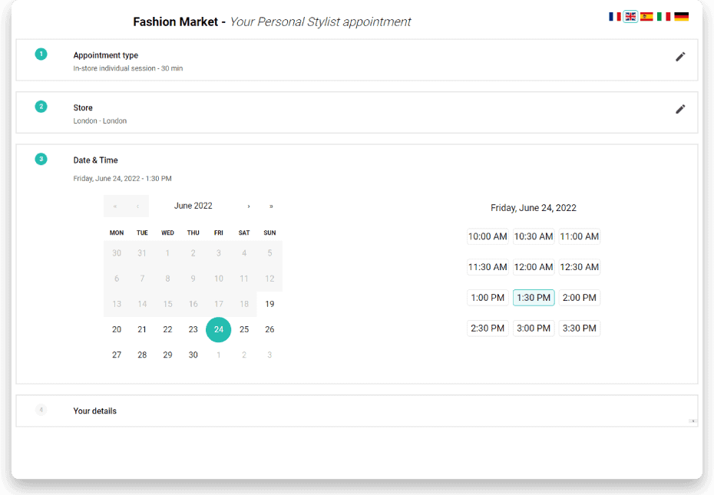Go to next month arrow
The image size is (714, 495).
(249, 206)
